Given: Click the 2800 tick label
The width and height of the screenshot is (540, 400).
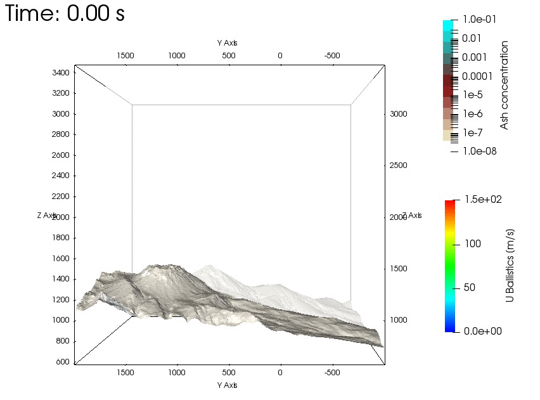Looking at the screenshot, I should (61, 134).
